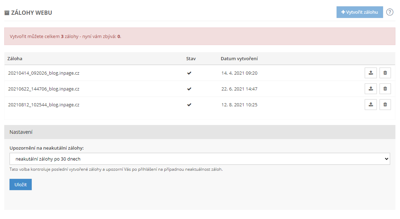Click the status checkmark for 12. 8. 2021 backup

pos(189,105)
